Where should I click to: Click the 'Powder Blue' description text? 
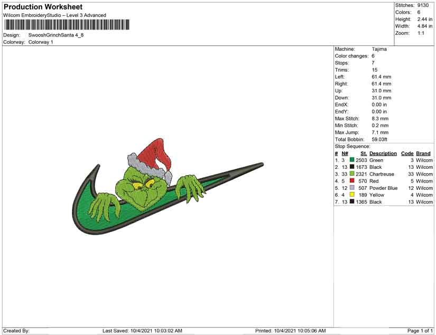(x=384, y=188)
